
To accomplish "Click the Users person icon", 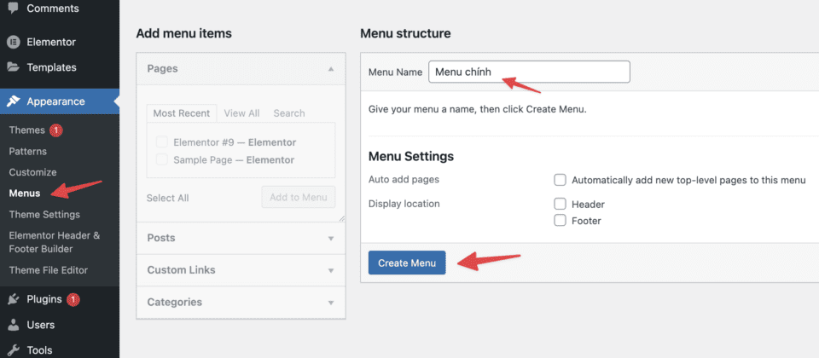I will point(14,325).
